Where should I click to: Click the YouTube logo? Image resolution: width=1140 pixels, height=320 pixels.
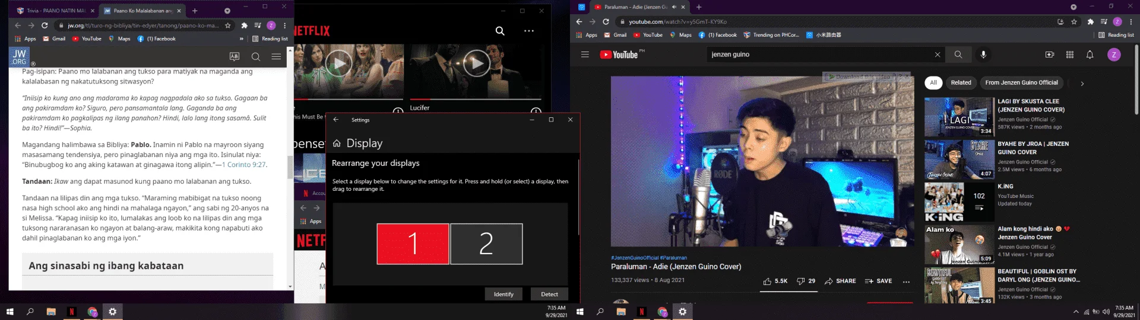619,55
